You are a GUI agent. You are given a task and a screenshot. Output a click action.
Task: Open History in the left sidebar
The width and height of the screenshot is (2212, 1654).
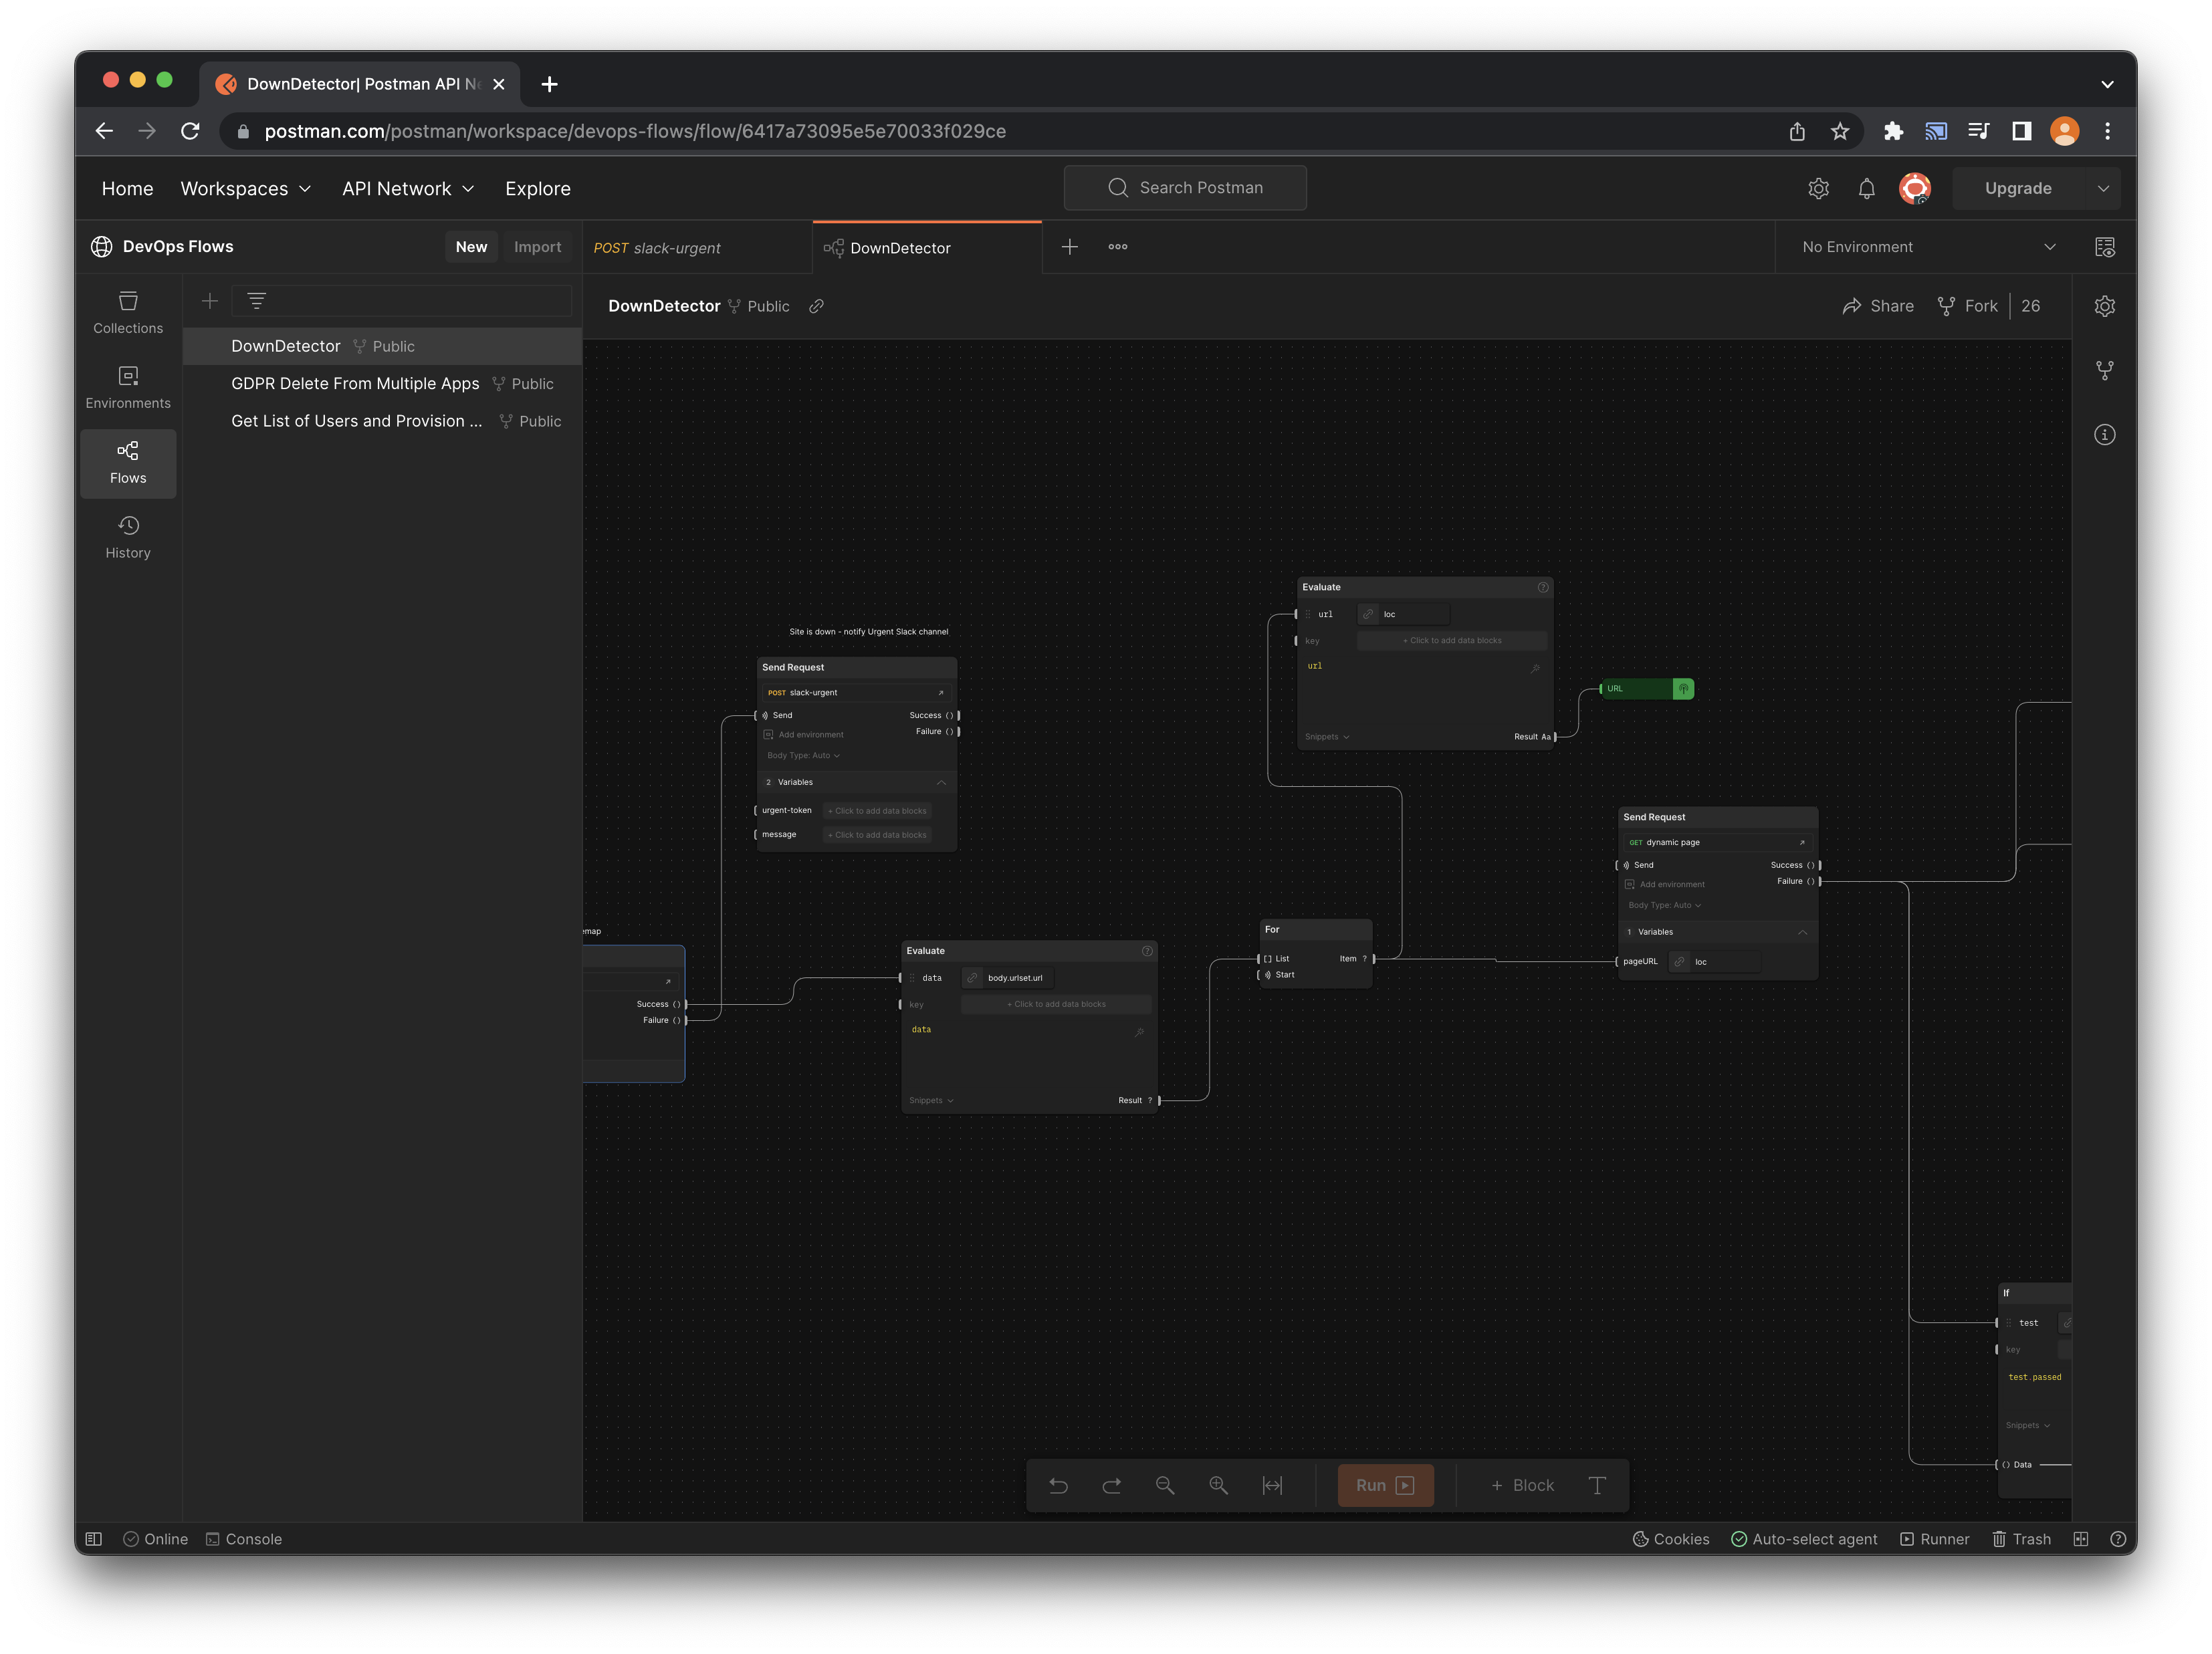pyautogui.click(x=128, y=537)
